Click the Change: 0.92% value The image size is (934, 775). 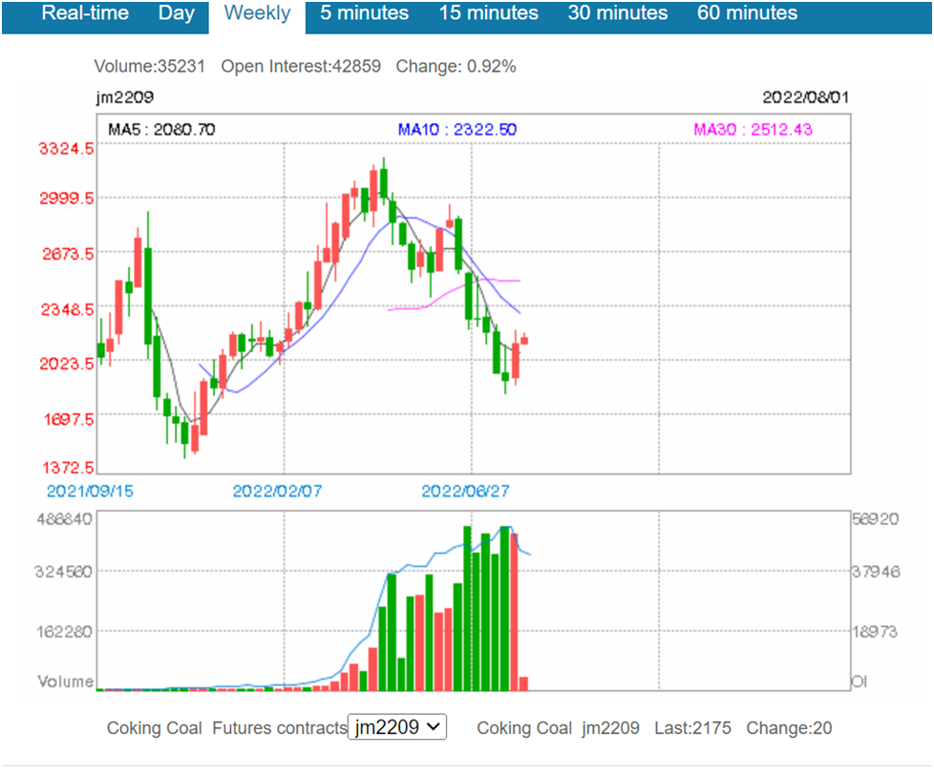[456, 66]
